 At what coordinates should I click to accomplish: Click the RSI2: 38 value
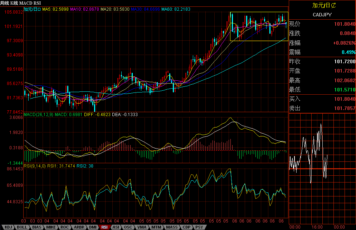click(85, 166)
